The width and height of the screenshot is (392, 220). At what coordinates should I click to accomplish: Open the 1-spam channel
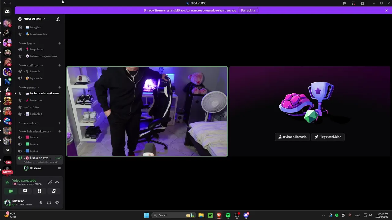pyautogui.click(x=40, y=107)
